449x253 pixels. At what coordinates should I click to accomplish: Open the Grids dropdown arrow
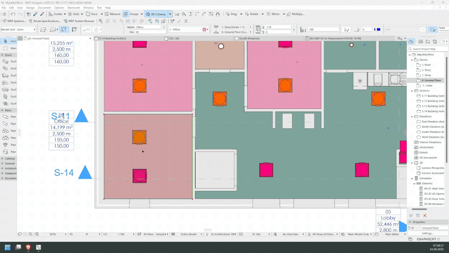[82, 14]
